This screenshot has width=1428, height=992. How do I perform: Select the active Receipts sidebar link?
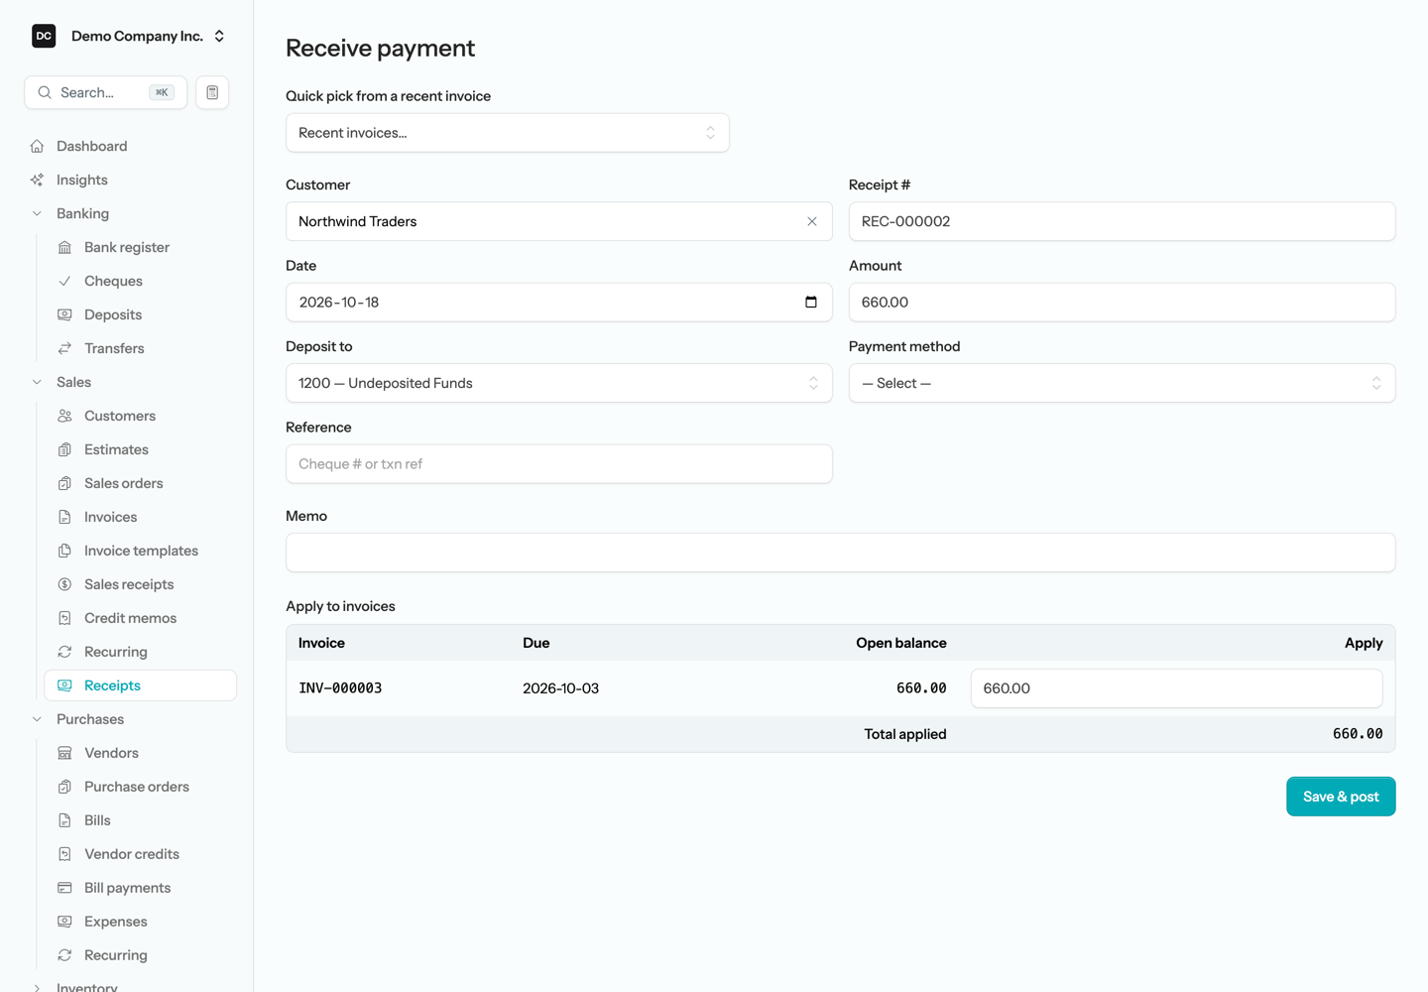point(141,685)
